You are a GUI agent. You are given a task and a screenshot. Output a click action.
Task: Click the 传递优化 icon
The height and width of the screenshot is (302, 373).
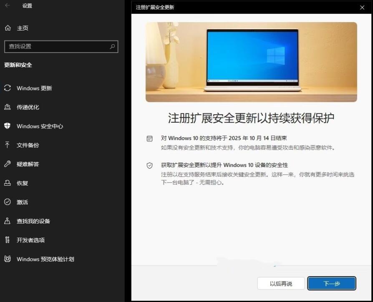tap(8, 107)
